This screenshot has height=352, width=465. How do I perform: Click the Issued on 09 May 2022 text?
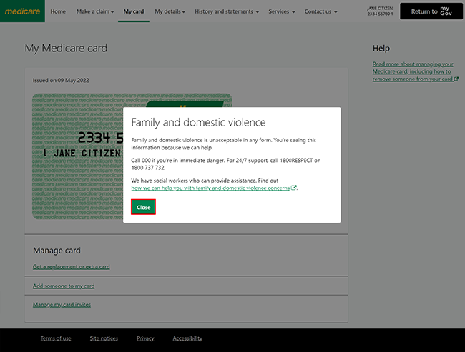(61, 80)
